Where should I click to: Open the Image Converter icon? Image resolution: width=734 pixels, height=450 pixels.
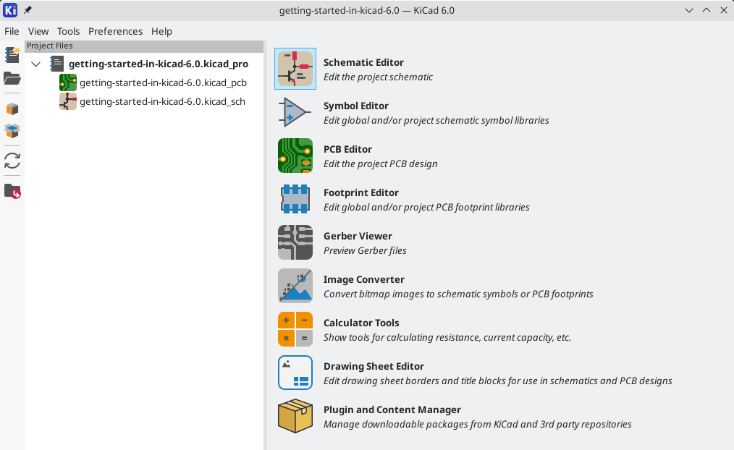pos(295,286)
